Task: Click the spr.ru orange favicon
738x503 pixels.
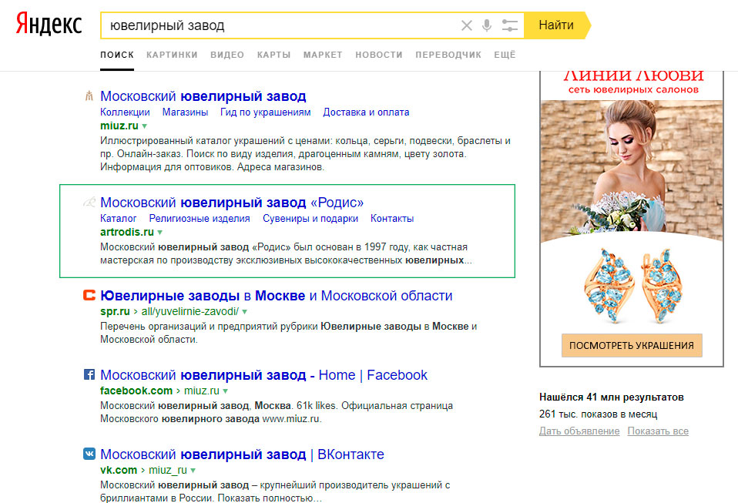Action: pyautogui.click(x=89, y=295)
